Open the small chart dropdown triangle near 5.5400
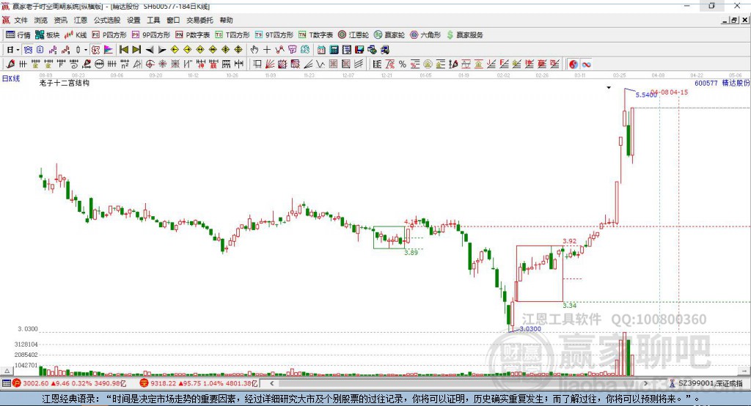This screenshot has width=751, height=406. 608,88
